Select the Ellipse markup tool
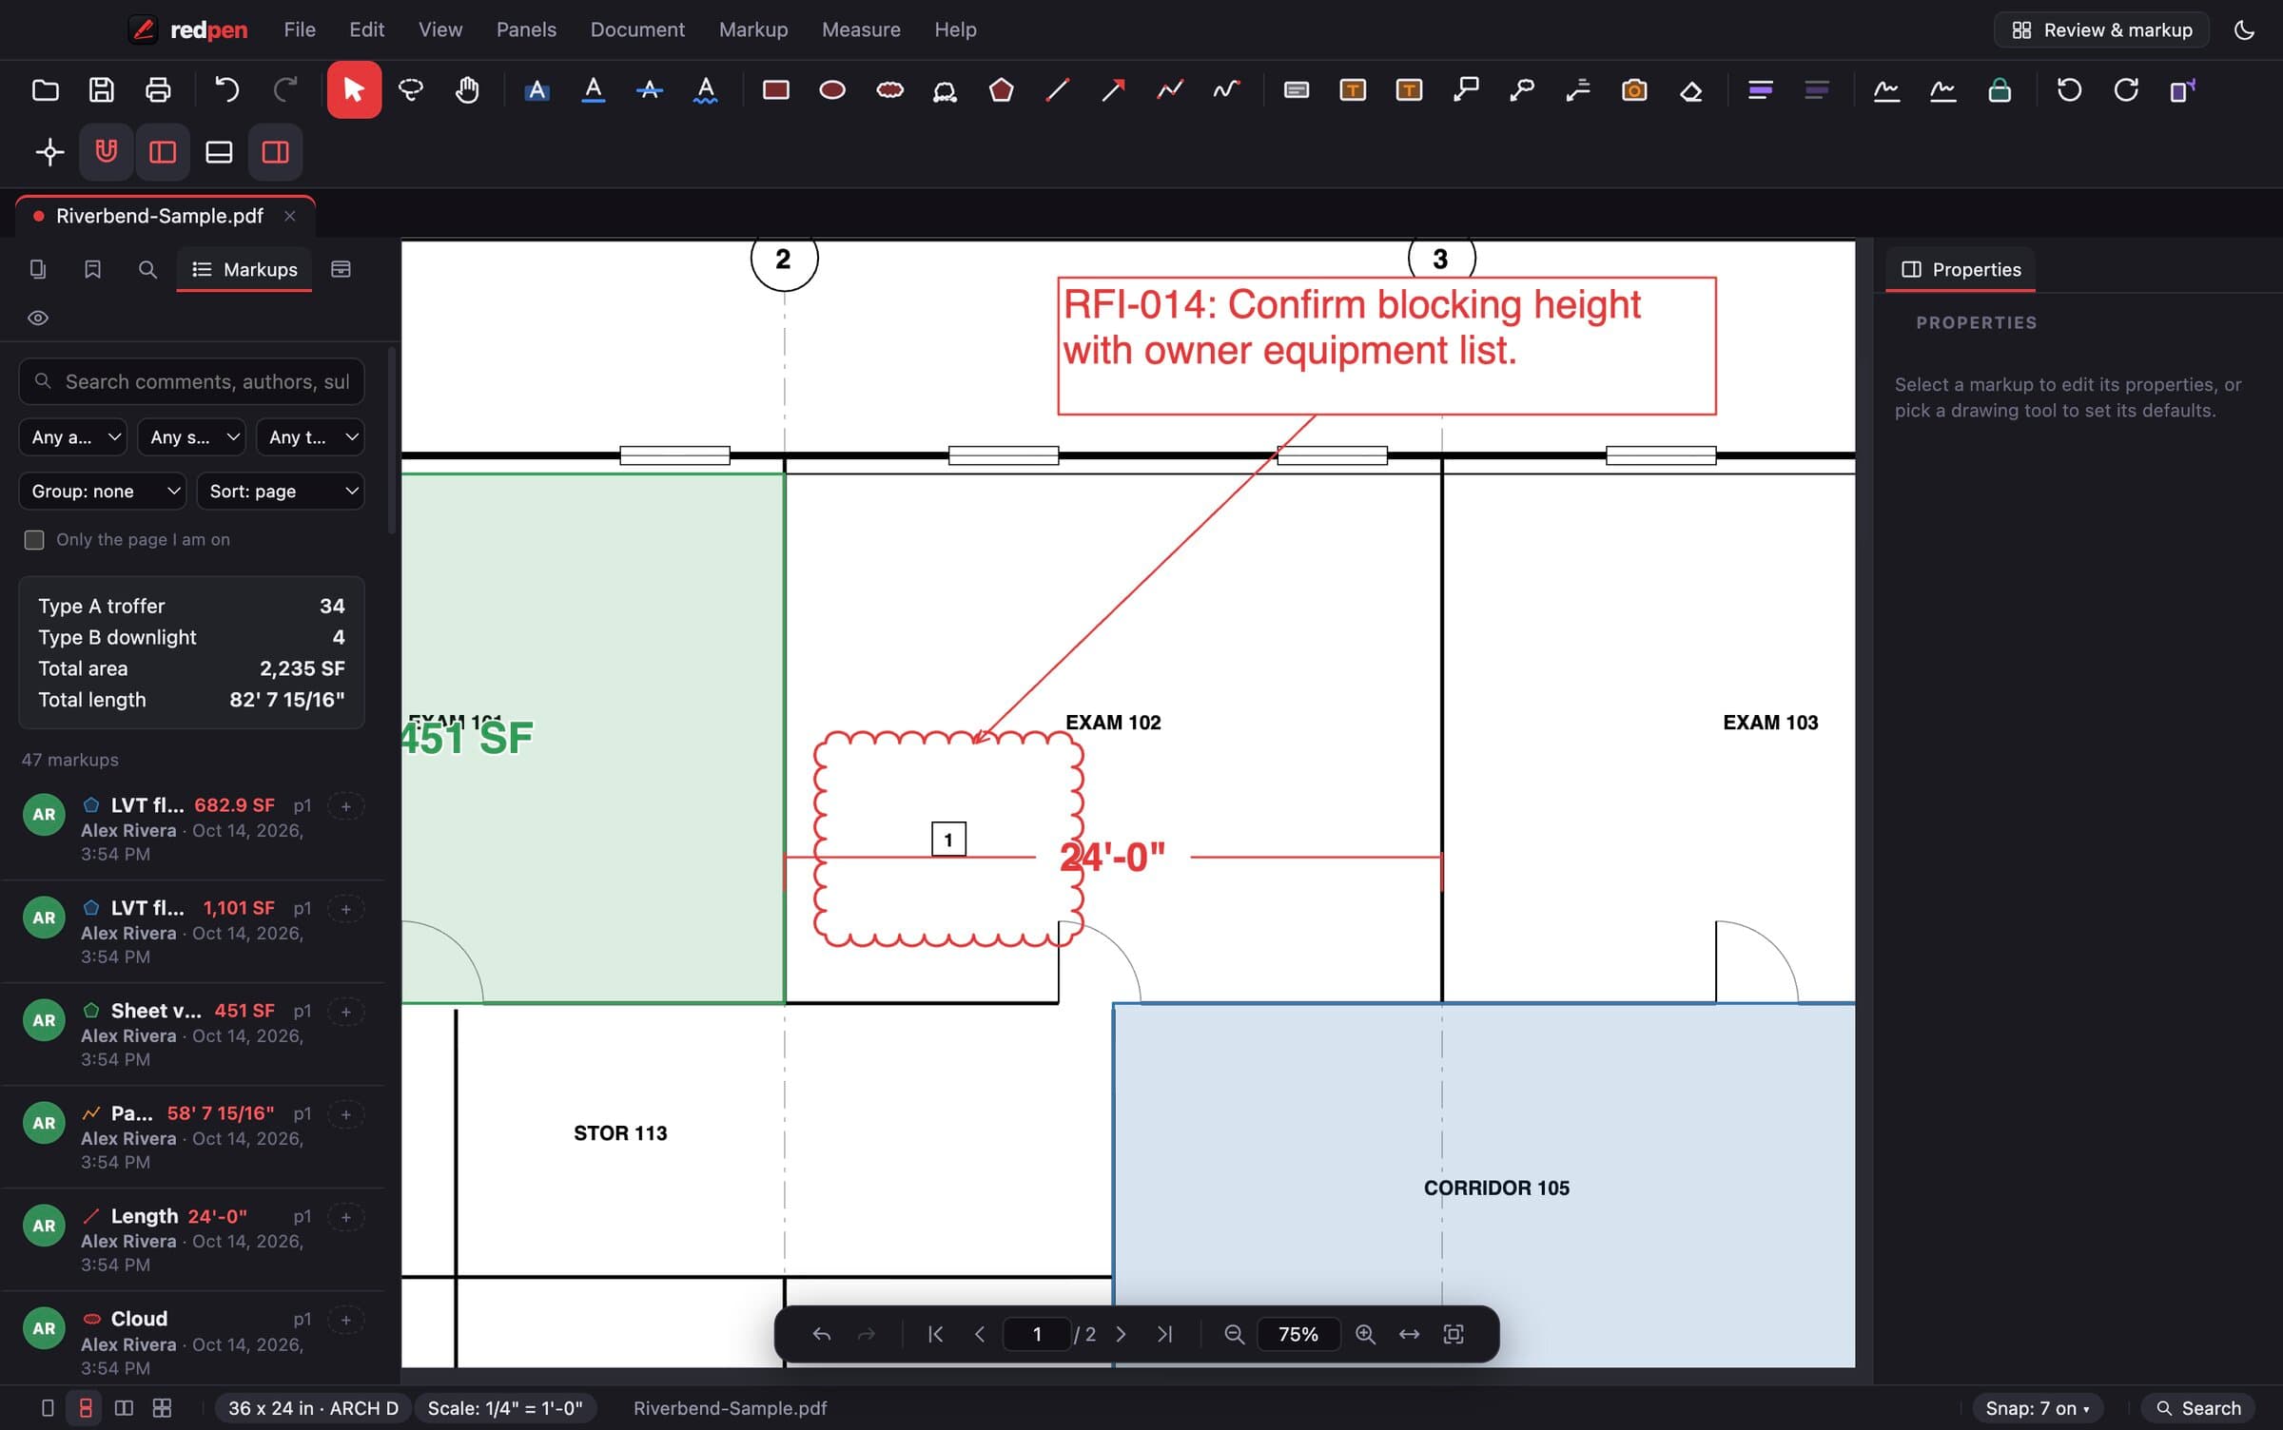2283x1430 pixels. click(832, 90)
